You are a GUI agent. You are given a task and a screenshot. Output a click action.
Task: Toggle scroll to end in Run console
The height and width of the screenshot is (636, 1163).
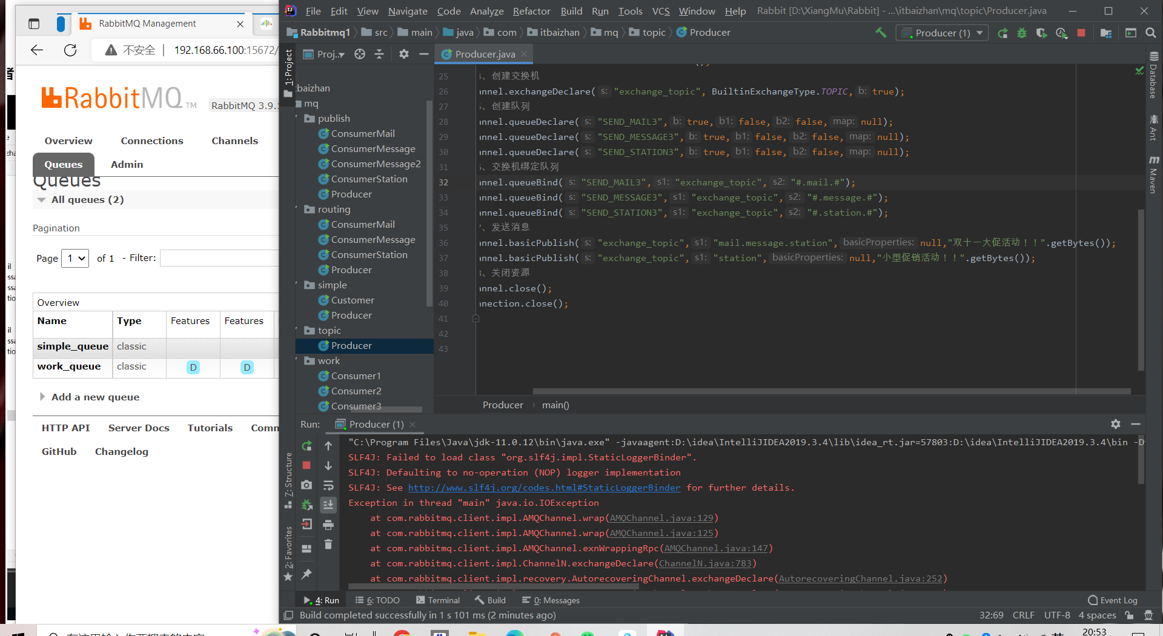[x=328, y=505]
